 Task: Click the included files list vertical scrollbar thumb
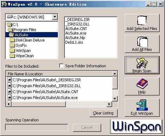point(115,83)
